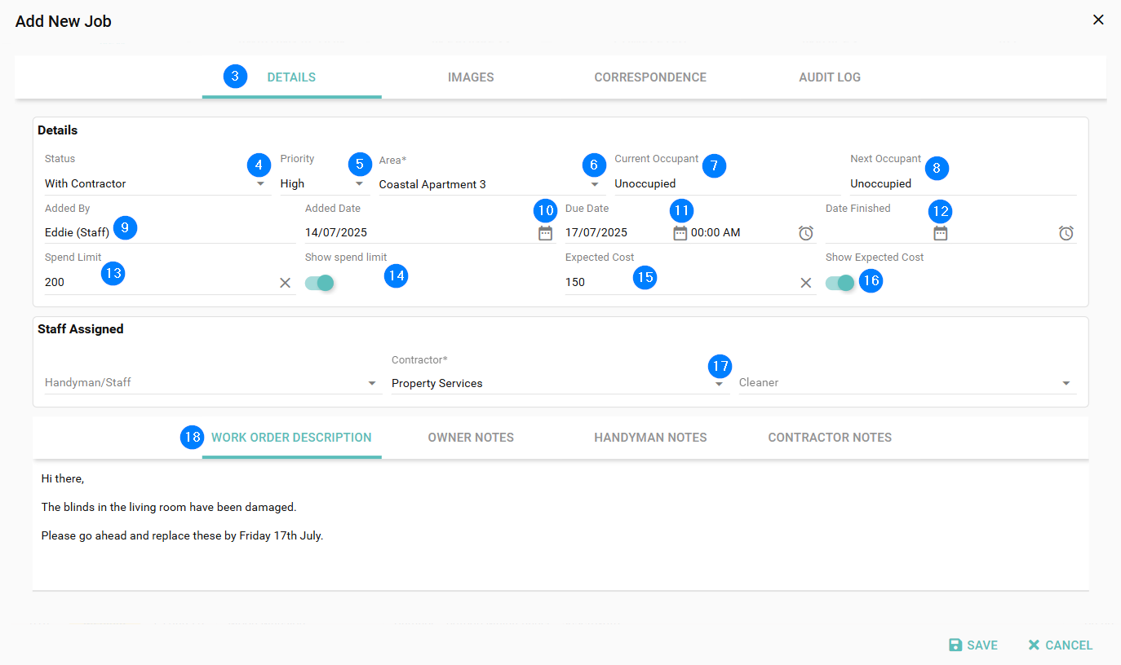
Task: Clear the Expected Cost value
Action: coord(805,283)
